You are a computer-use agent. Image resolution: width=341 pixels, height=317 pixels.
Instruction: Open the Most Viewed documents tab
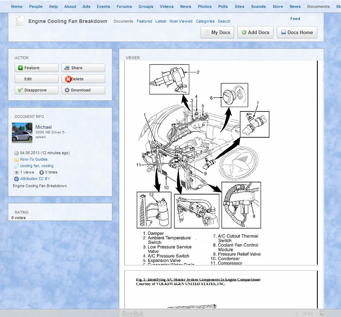[181, 21]
